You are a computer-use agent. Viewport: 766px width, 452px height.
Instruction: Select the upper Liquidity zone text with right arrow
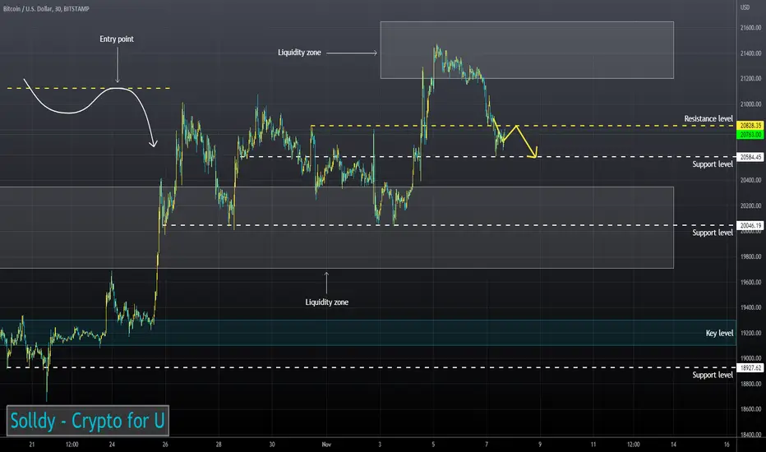pyautogui.click(x=299, y=53)
